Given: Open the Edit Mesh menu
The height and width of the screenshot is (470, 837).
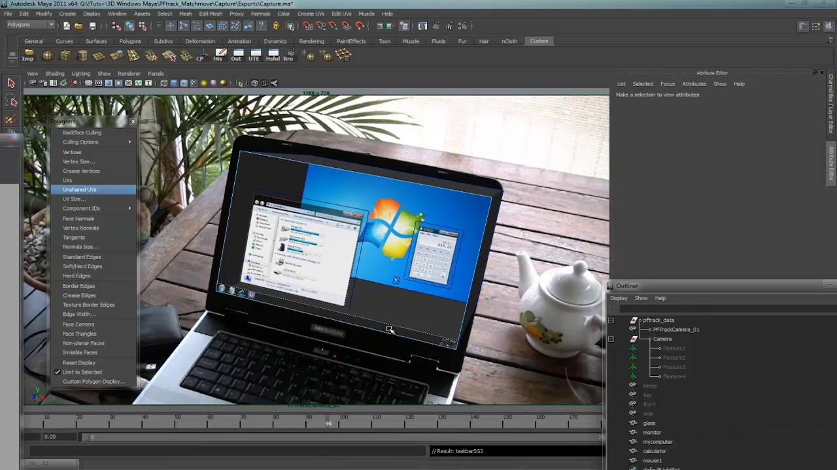Looking at the screenshot, I should (x=211, y=14).
